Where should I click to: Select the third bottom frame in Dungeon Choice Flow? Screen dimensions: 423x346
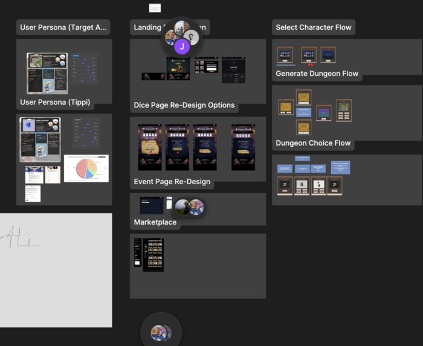[318, 185]
